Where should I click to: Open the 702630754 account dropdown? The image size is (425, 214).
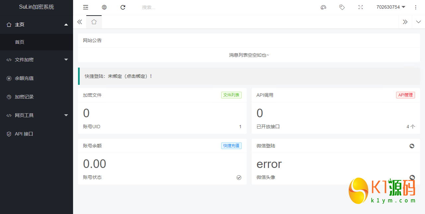(x=391, y=7)
